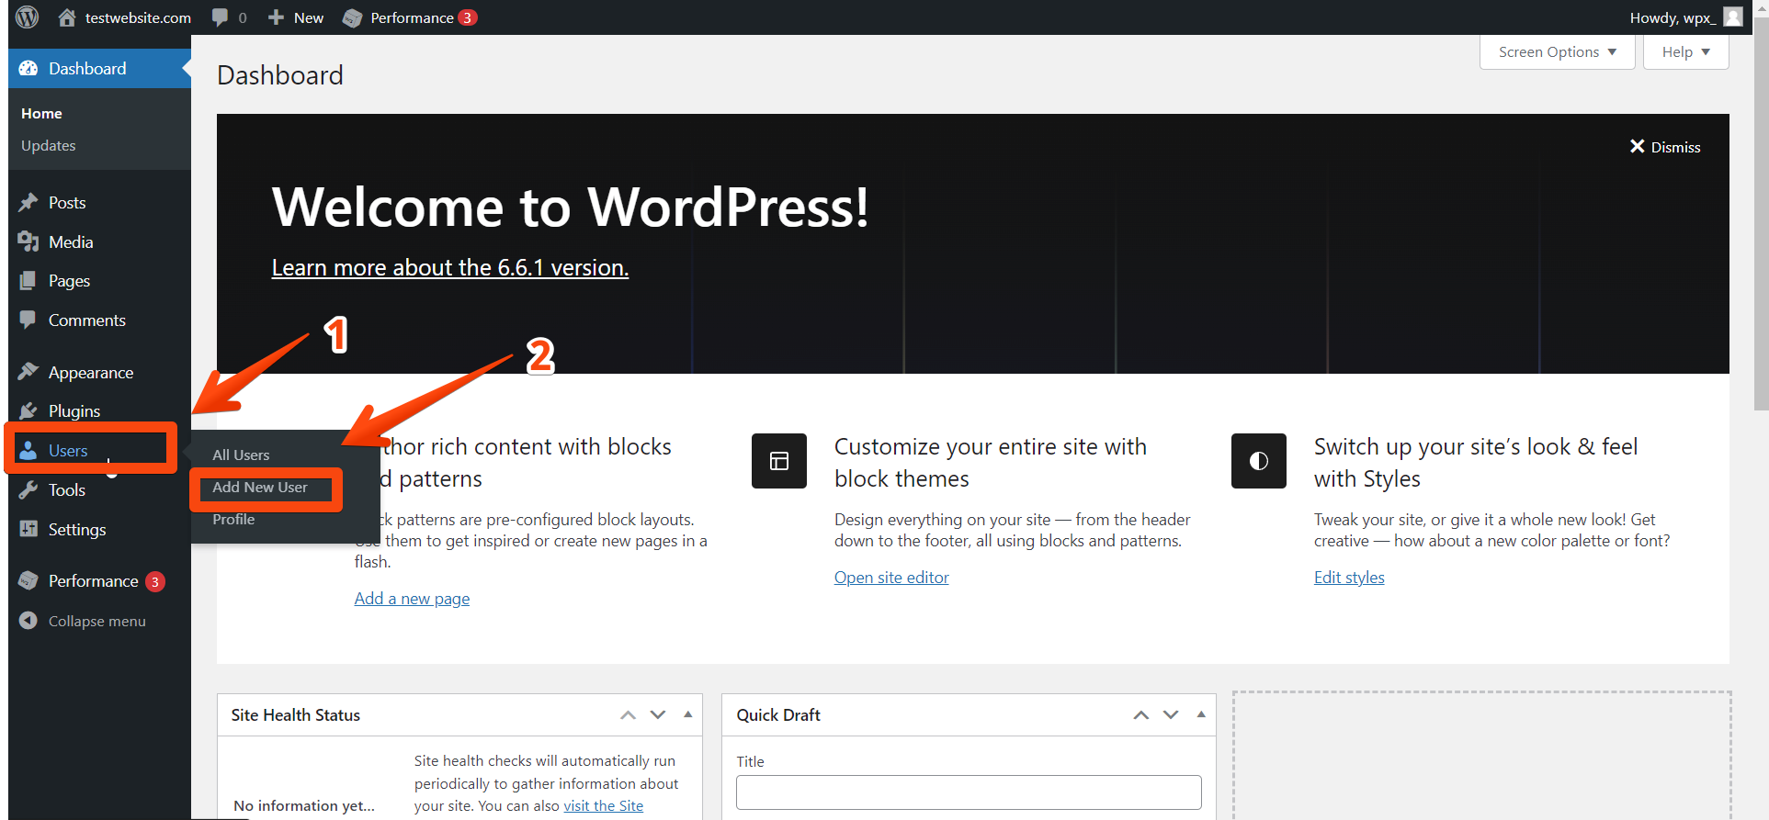1769x820 pixels.
Task: Click testwebsite.com site name in admin bar
Action: click(138, 17)
